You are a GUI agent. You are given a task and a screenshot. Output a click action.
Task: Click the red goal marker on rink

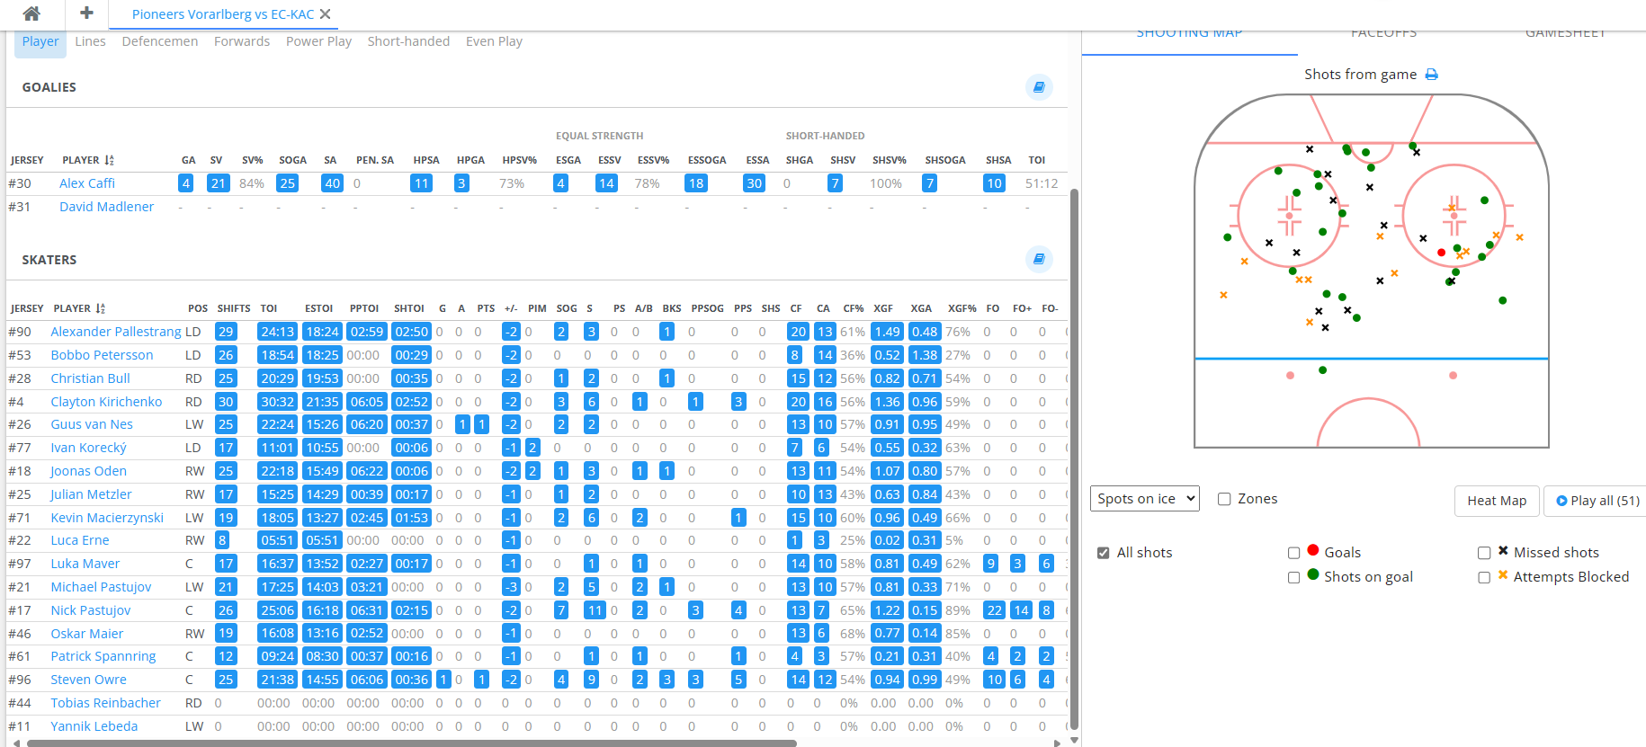pos(1441,253)
